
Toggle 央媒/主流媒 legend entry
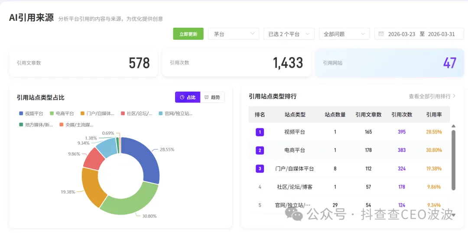coord(76,124)
